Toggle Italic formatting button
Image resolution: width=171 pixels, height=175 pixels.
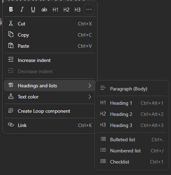[x=22, y=9]
